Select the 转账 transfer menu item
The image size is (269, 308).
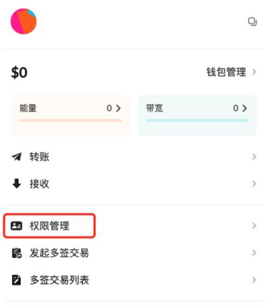tap(134, 157)
